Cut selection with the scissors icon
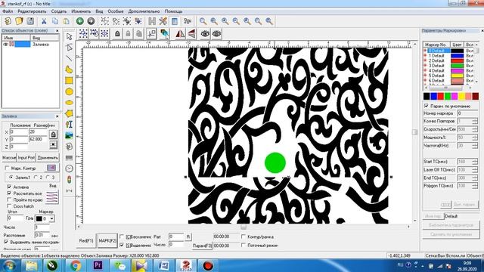Screen dimensions: 484x272 click(x=44, y=21)
